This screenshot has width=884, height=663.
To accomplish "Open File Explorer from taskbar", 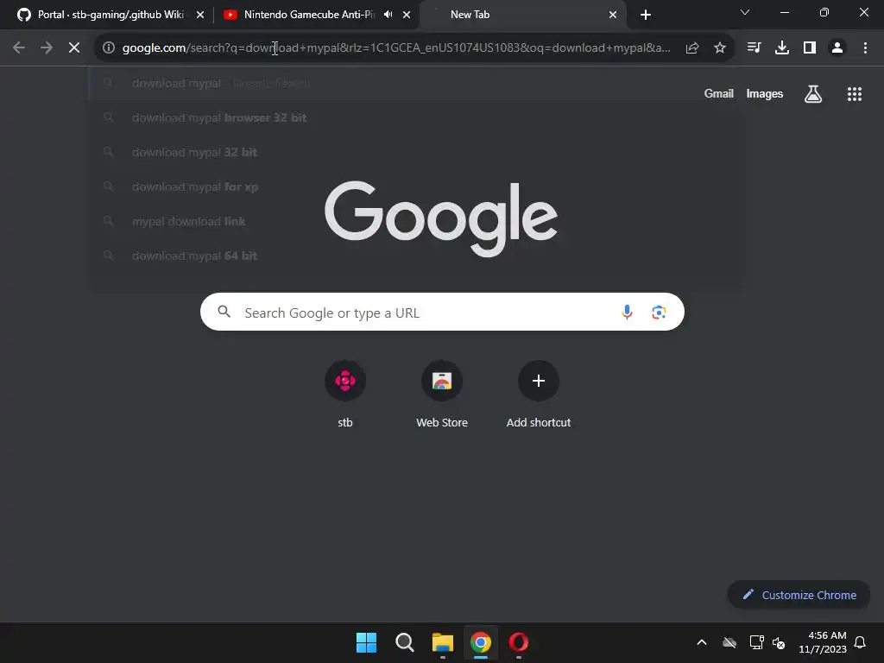I will 443,642.
